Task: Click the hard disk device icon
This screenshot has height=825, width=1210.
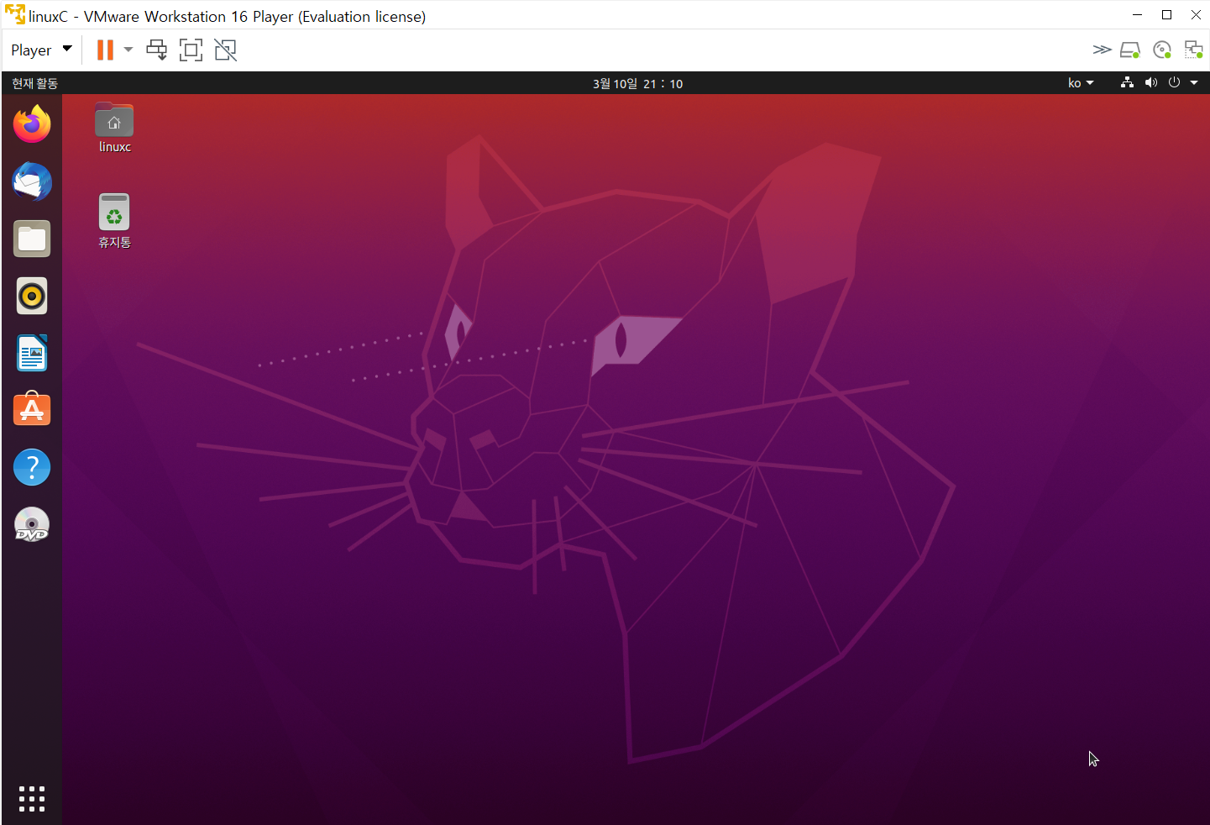Action: (x=1130, y=50)
